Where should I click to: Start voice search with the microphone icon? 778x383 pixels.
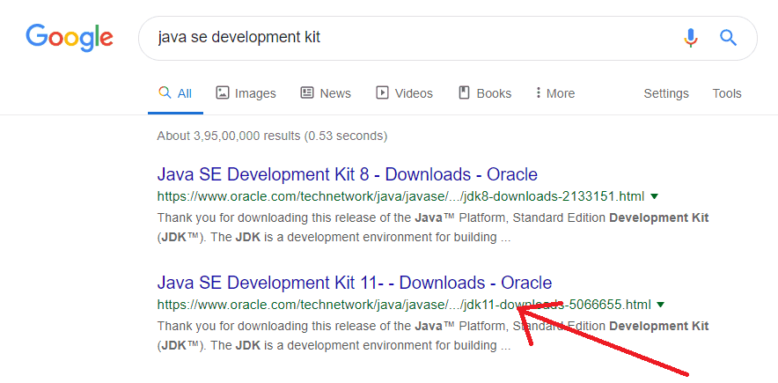click(691, 38)
